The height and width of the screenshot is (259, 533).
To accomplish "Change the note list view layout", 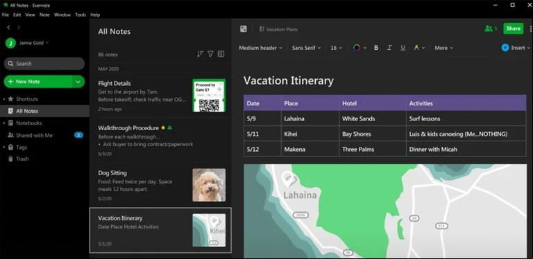I will (221, 54).
